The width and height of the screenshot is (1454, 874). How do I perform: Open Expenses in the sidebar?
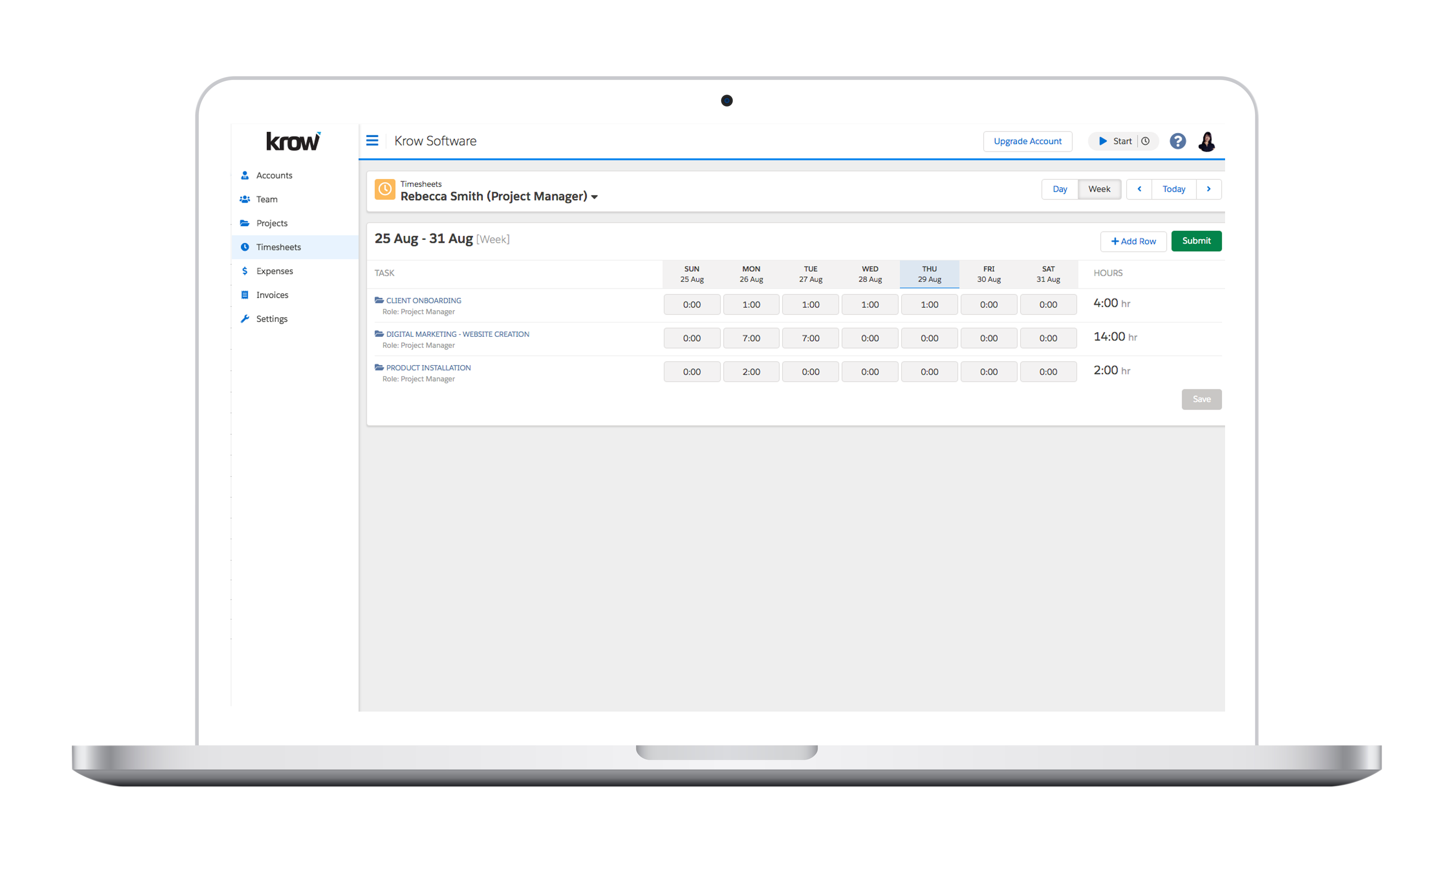click(x=274, y=271)
